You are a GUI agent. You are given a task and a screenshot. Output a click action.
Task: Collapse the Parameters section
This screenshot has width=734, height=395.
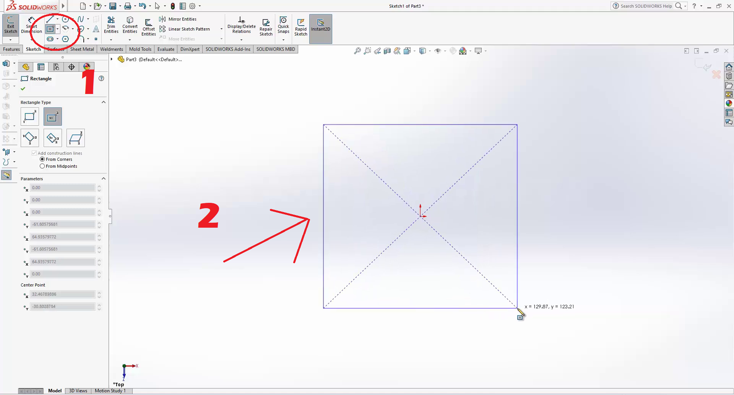103,179
